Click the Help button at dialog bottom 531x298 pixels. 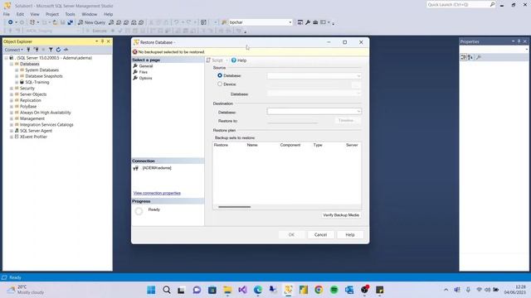350,234
